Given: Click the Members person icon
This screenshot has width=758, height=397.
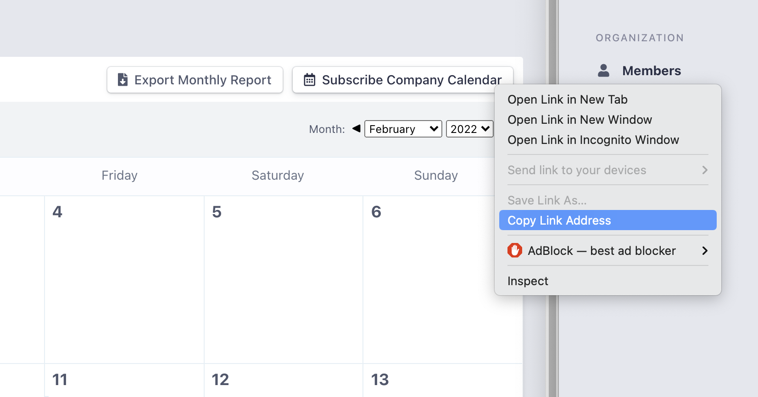Looking at the screenshot, I should click(x=604, y=71).
